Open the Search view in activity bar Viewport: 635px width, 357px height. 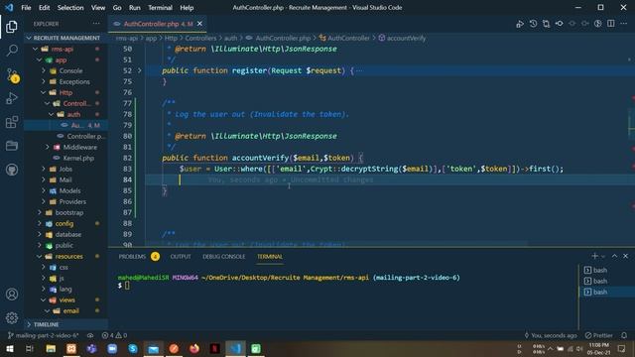[x=12, y=51]
